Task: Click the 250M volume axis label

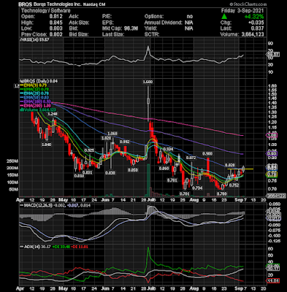Action: tap(12, 161)
